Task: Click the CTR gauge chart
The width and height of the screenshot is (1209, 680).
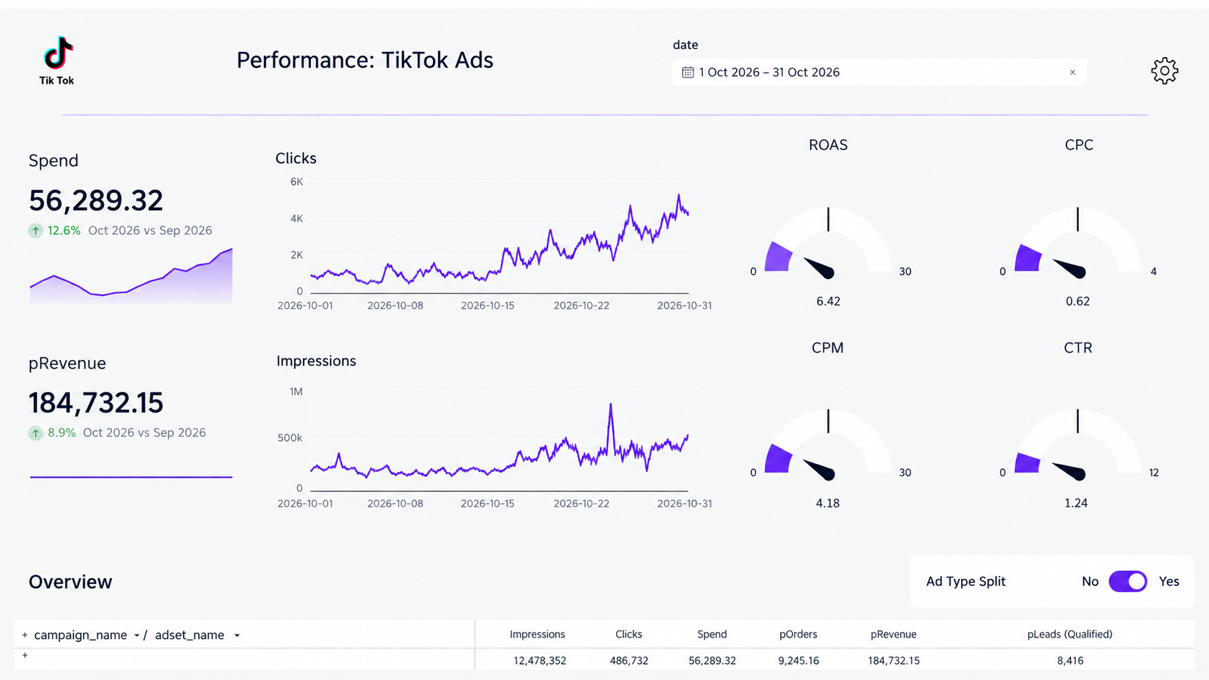Action: point(1077,444)
